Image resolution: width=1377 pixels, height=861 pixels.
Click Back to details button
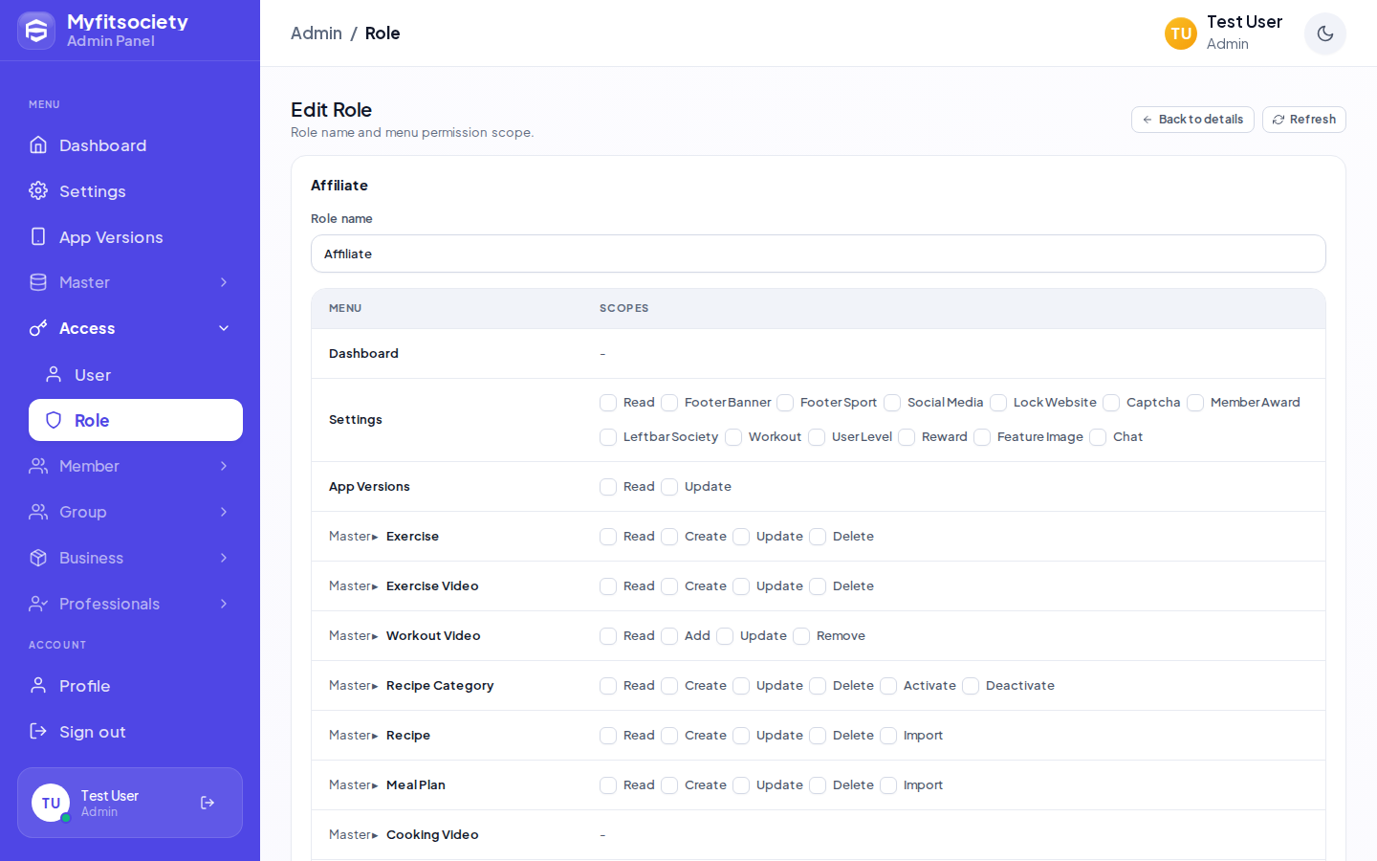tap(1192, 120)
